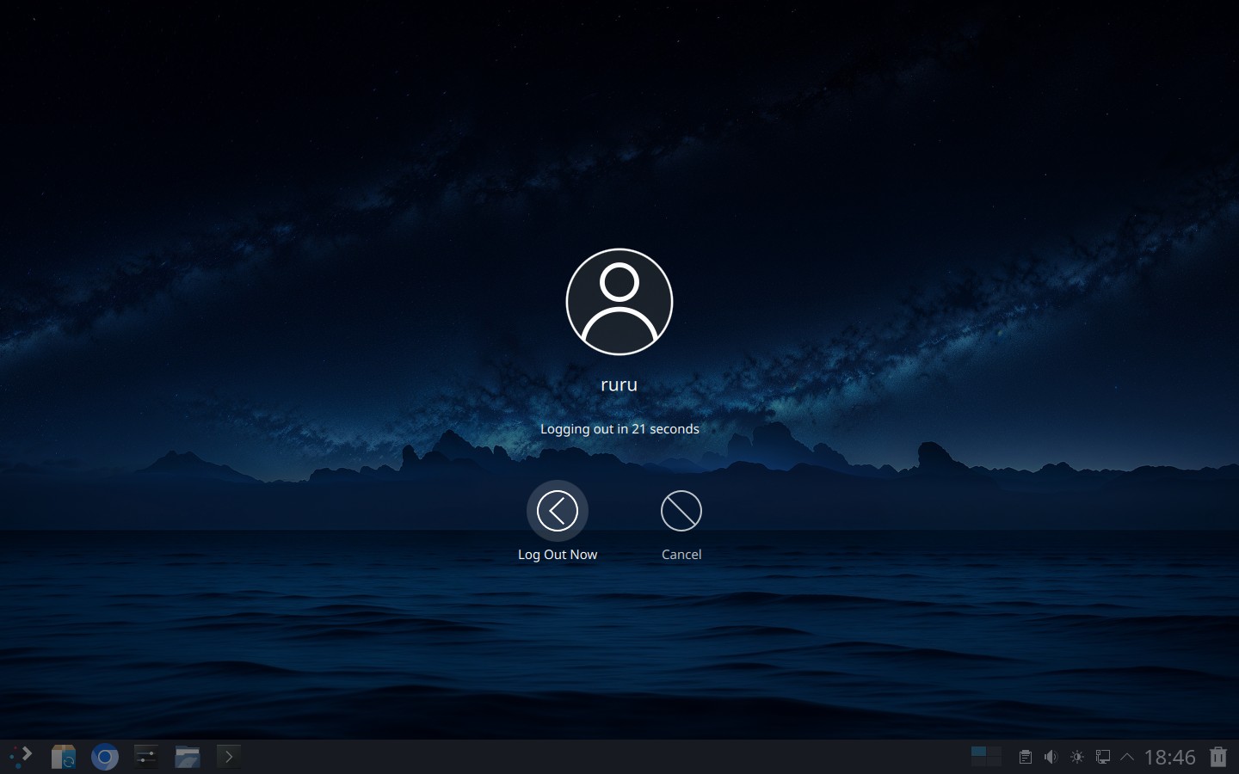Image resolution: width=1239 pixels, height=774 pixels.
Task: Expand hidden system tray icons arrow
Action: (1126, 757)
